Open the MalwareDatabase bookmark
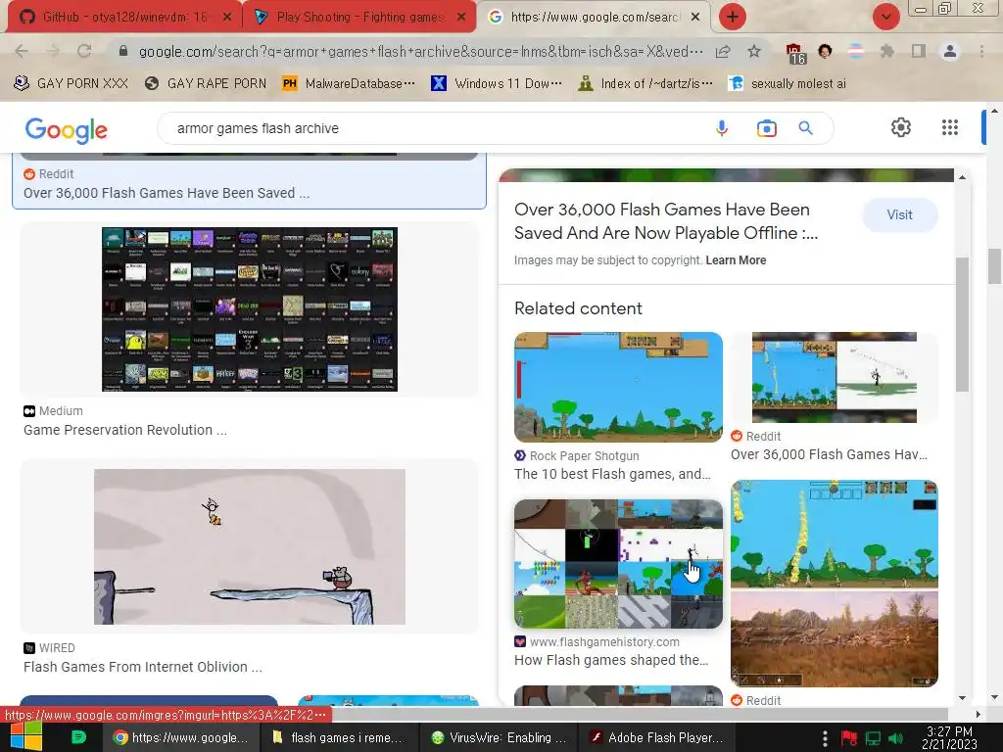The height and width of the screenshot is (752, 1003). (350, 84)
